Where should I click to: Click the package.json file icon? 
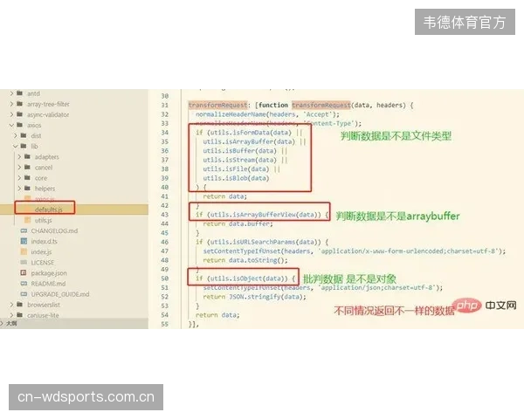pos(24,273)
